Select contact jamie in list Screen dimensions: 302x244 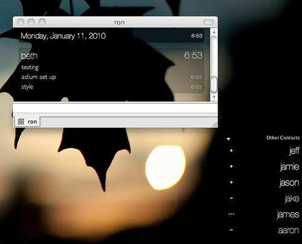pos(289,167)
